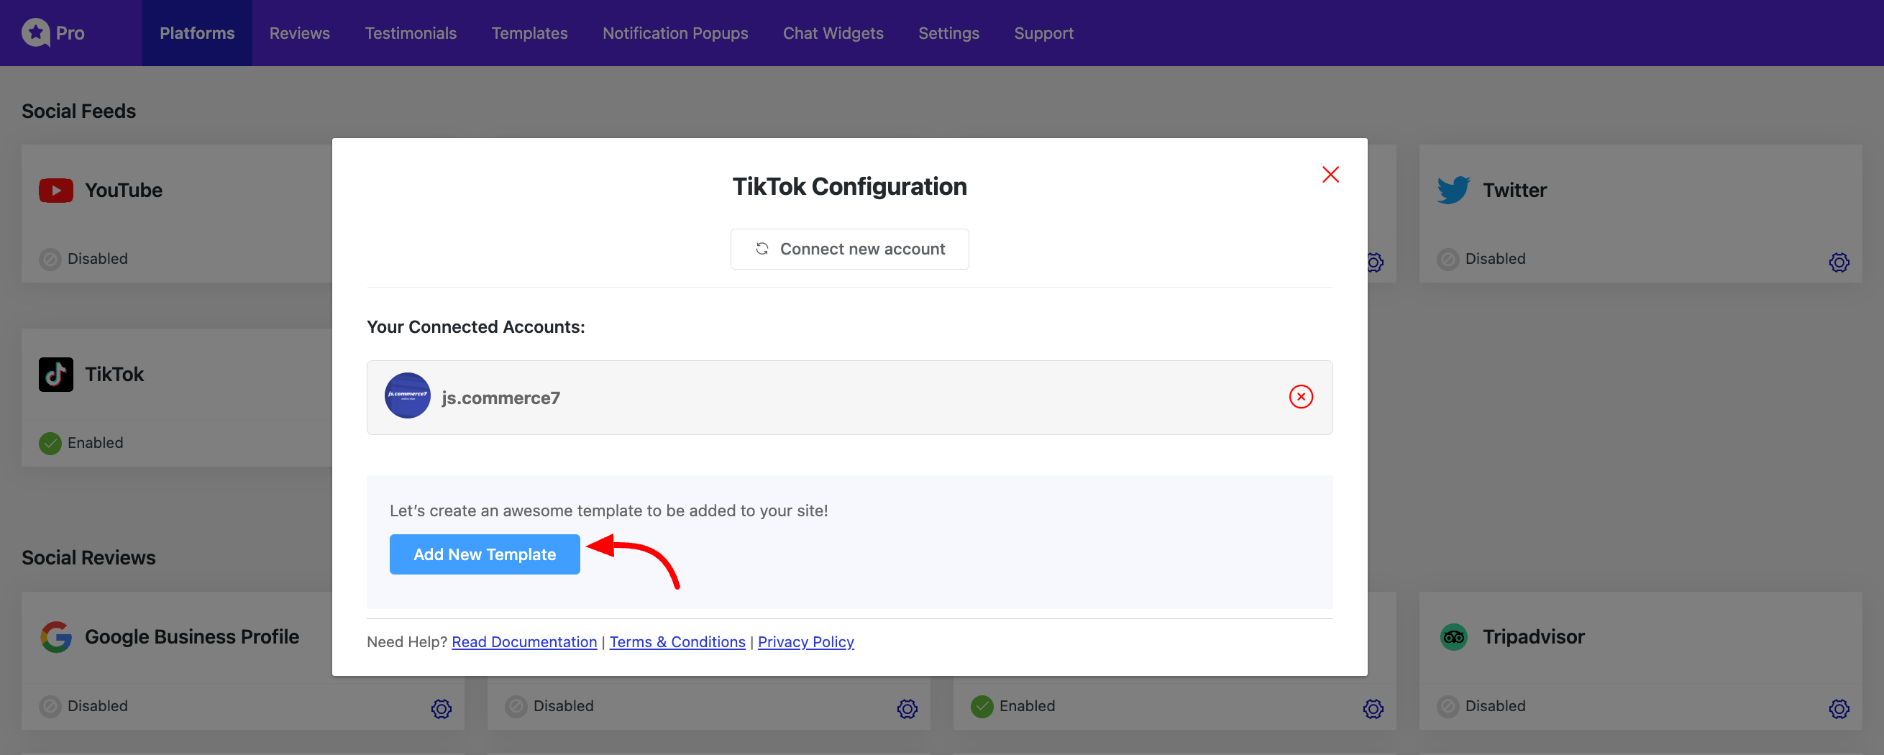The width and height of the screenshot is (1884, 755).
Task: Click the Tripadvisor Disabled status icon
Action: pos(1448,706)
